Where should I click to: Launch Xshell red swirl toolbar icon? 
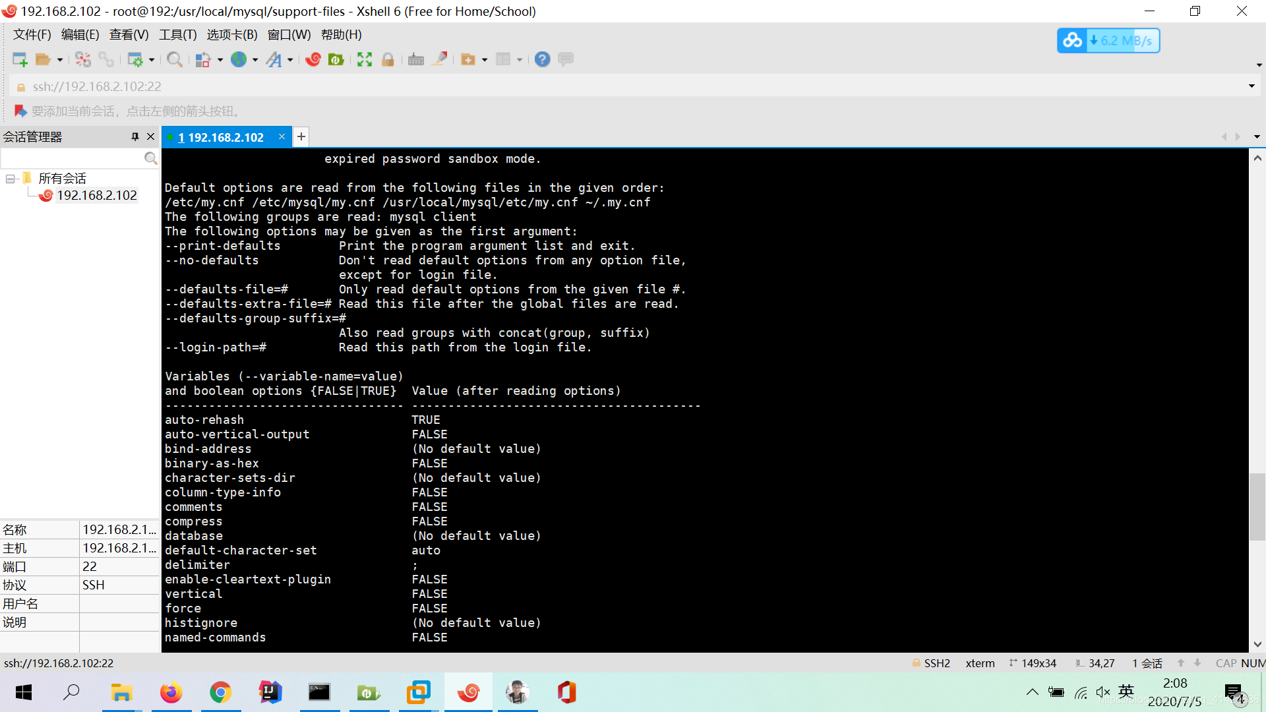point(313,59)
